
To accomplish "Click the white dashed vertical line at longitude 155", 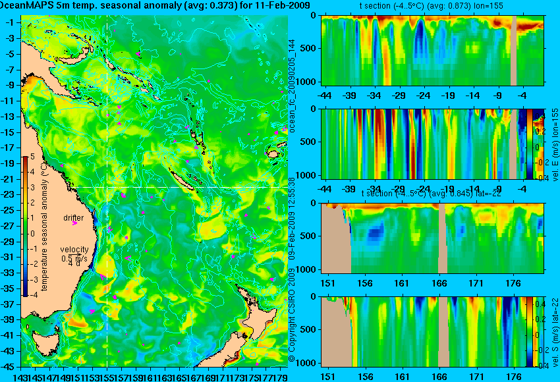I will point(107,191).
